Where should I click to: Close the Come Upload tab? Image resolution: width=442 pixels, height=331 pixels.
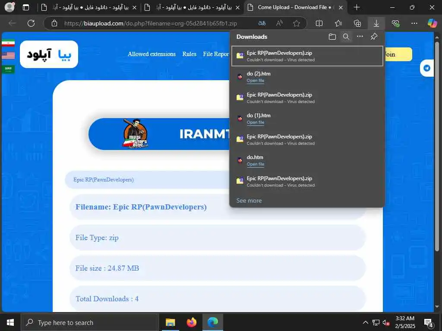341,8
